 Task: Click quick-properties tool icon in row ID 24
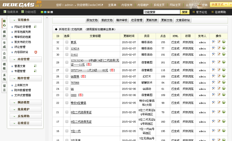213,88
